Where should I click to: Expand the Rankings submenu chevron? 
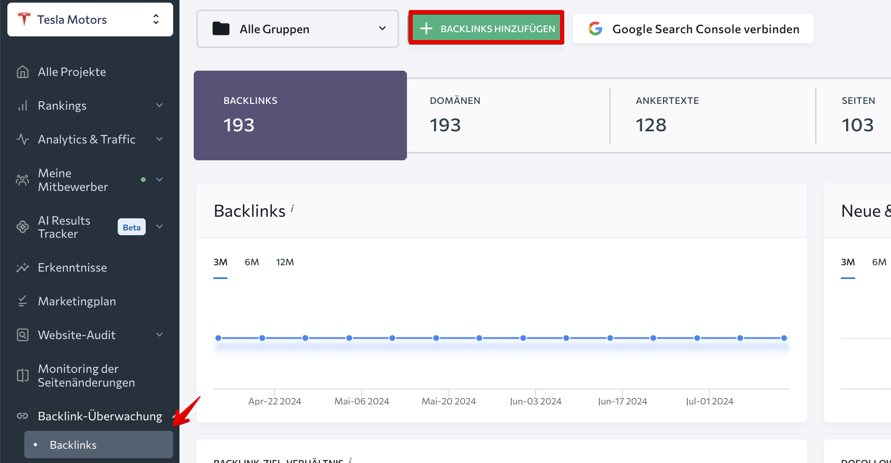pyautogui.click(x=159, y=105)
